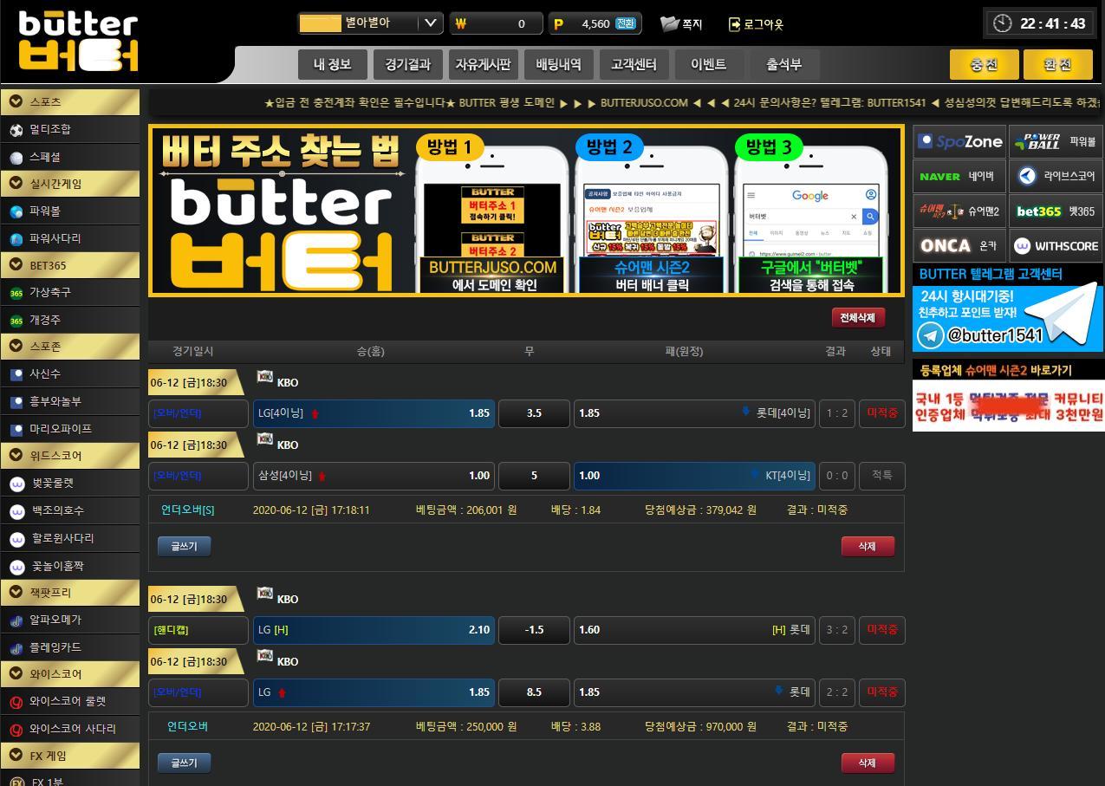Open the 쪽지 messages folder icon
The image size is (1105, 786).
669,24
